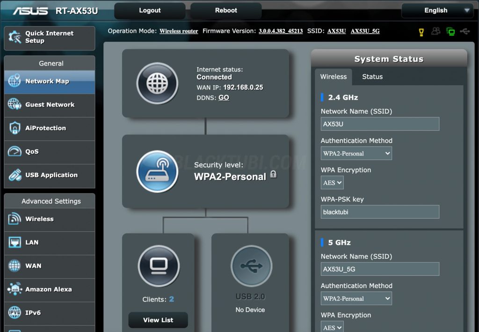Click the Reboot button

click(226, 11)
